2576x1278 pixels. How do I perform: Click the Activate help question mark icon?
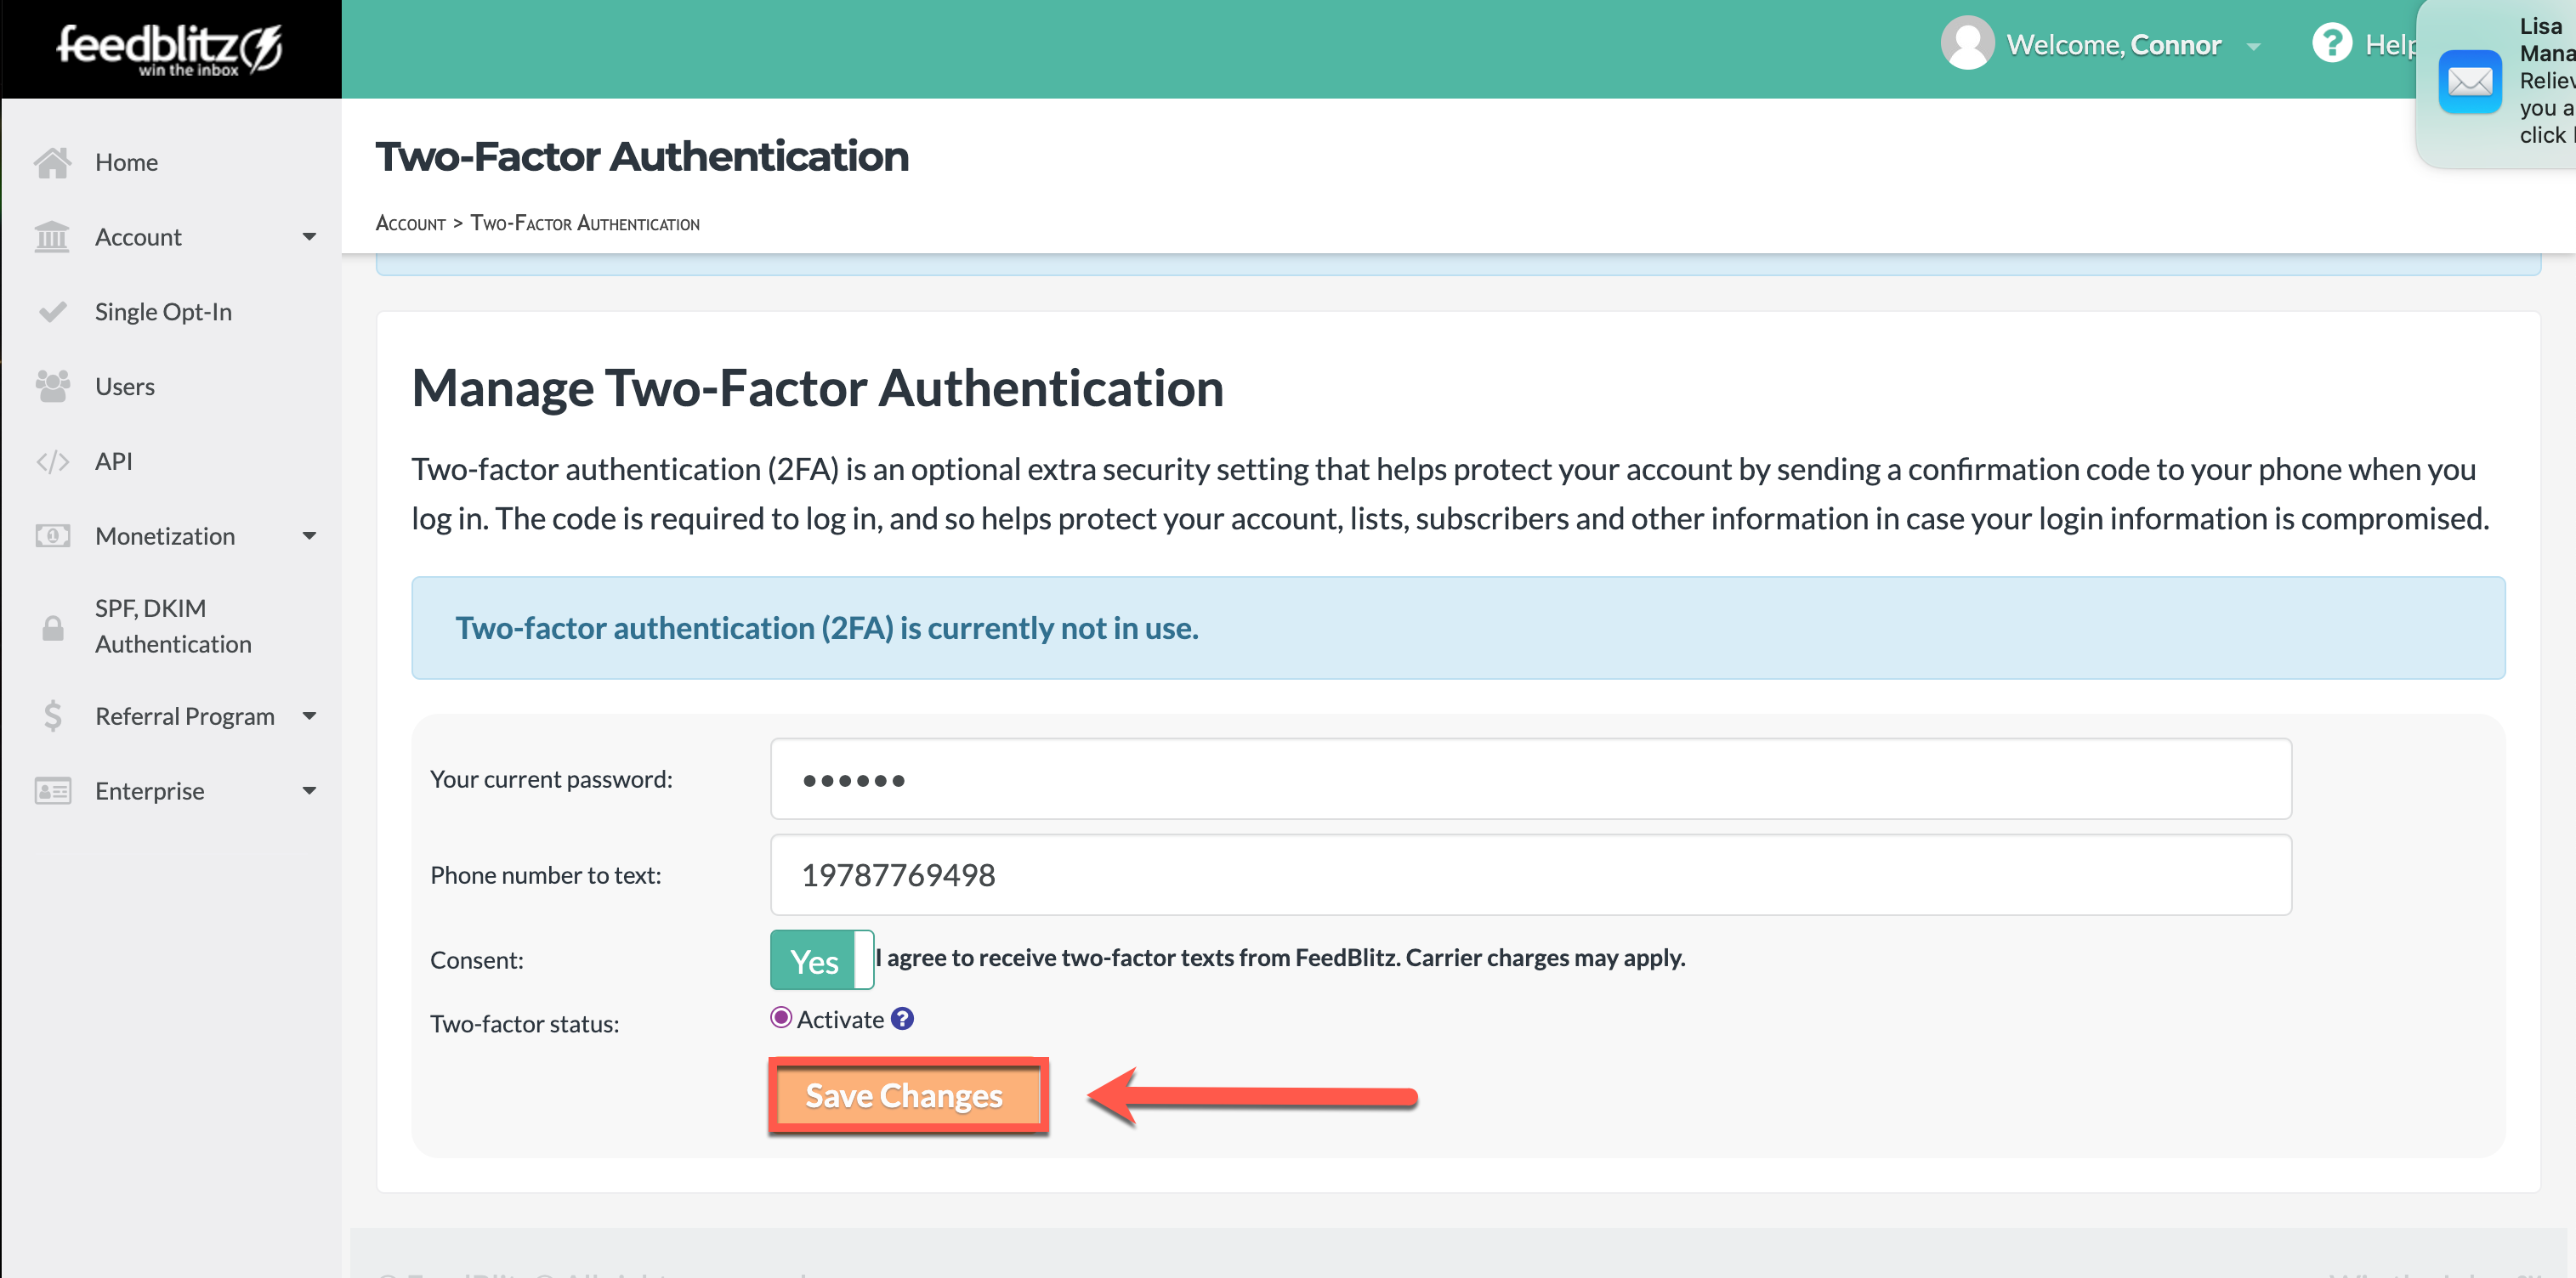(x=902, y=1018)
